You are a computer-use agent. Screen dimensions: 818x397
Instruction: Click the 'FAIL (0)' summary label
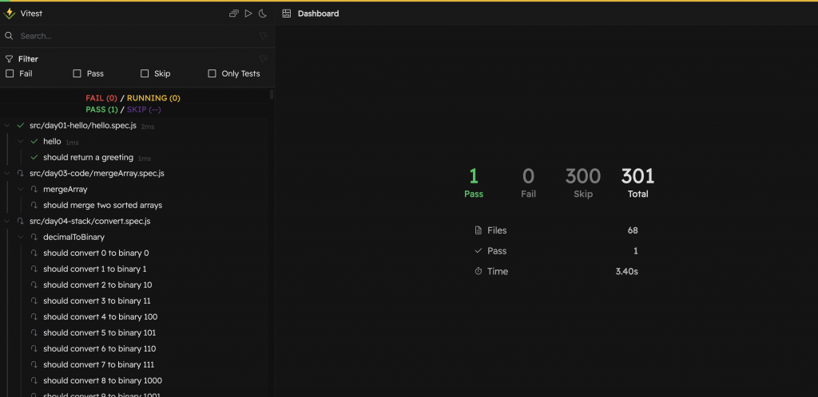(101, 98)
